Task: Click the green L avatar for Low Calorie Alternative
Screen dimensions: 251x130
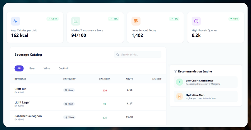Action: pos(179,82)
